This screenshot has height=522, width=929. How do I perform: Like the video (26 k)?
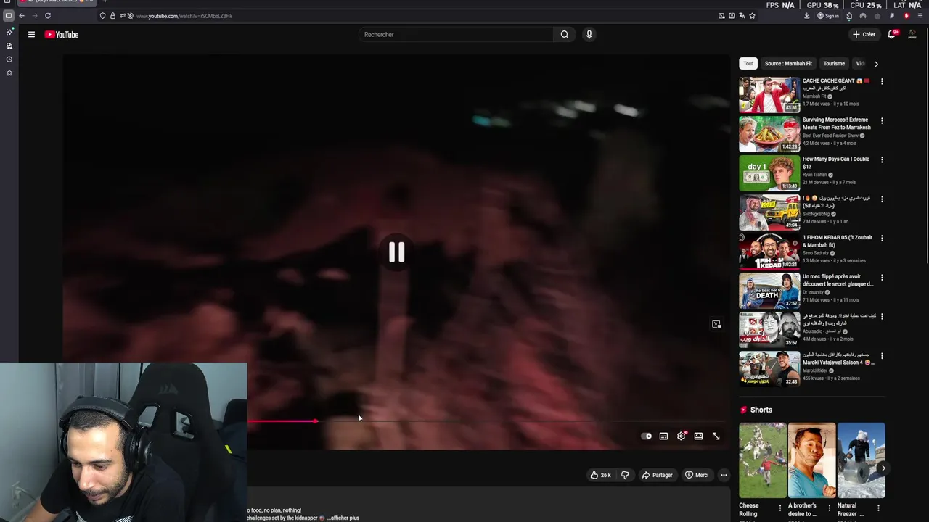click(x=600, y=475)
